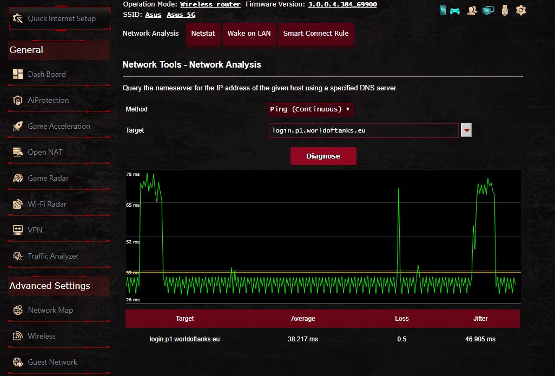Click the Dash Board grid icon
This screenshot has height=376, width=555.
(18, 74)
